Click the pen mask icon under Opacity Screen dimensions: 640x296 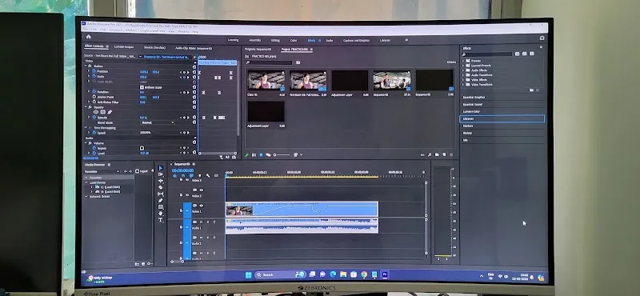pos(110,112)
